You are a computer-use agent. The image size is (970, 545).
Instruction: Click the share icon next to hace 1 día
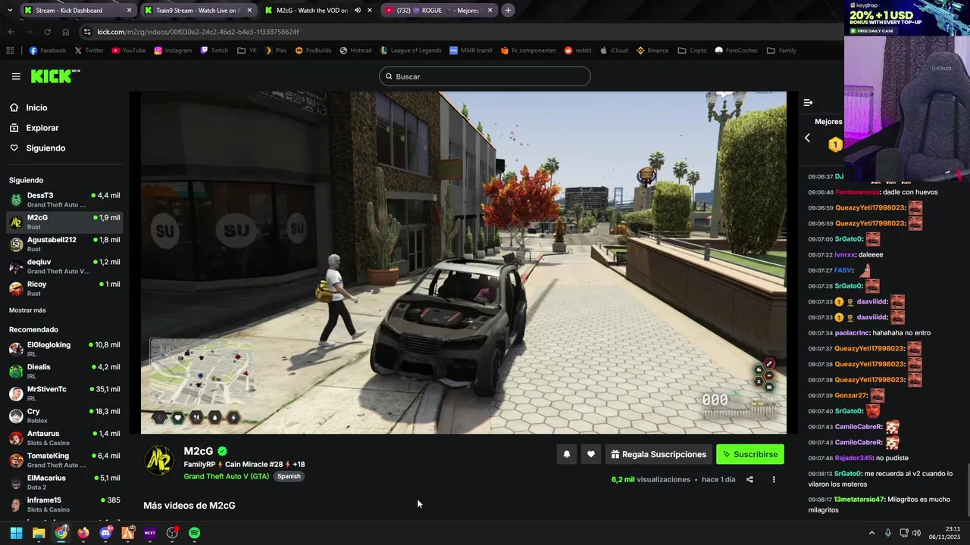pyautogui.click(x=749, y=479)
